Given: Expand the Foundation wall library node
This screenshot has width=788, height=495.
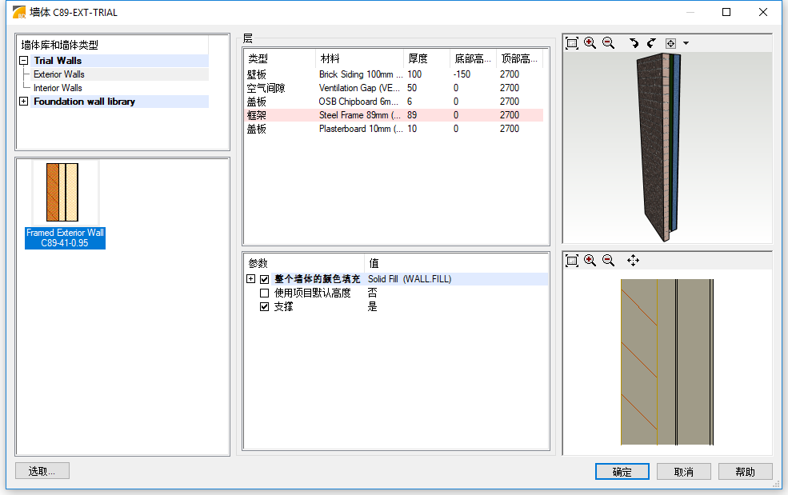Looking at the screenshot, I should (24, 101).
